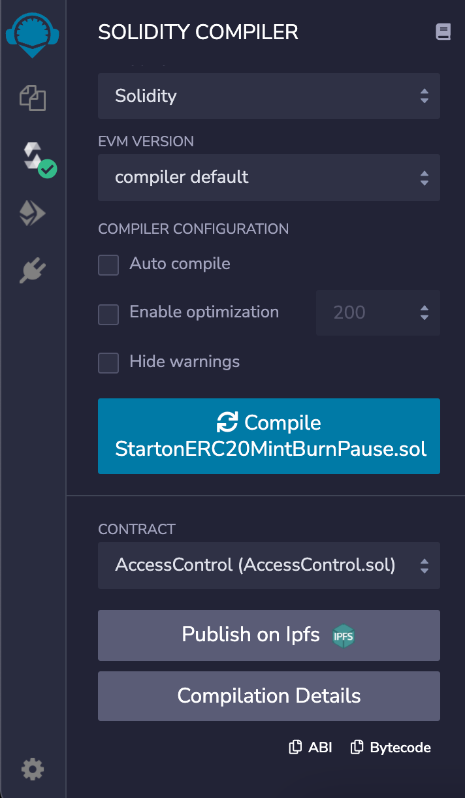Open the EVM VERSION dropdown

tap(268, 178)
